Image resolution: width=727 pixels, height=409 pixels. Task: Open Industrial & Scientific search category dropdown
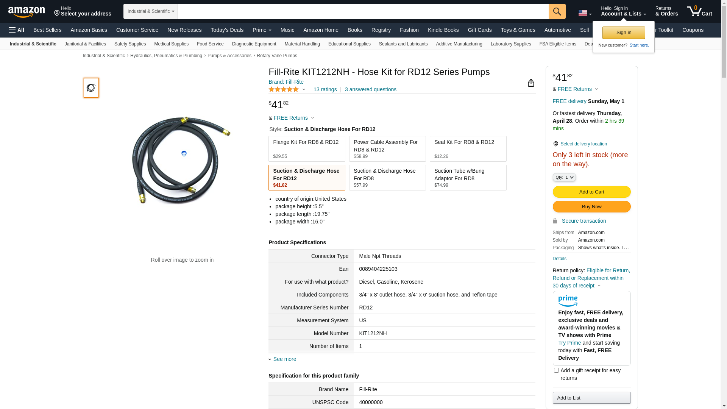point(151,11)
